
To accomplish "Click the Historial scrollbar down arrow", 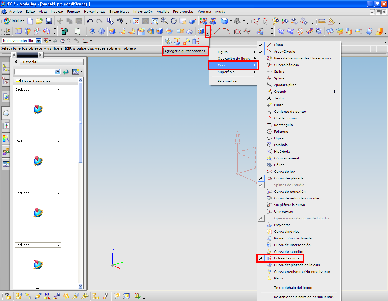I will click(80, 286).
